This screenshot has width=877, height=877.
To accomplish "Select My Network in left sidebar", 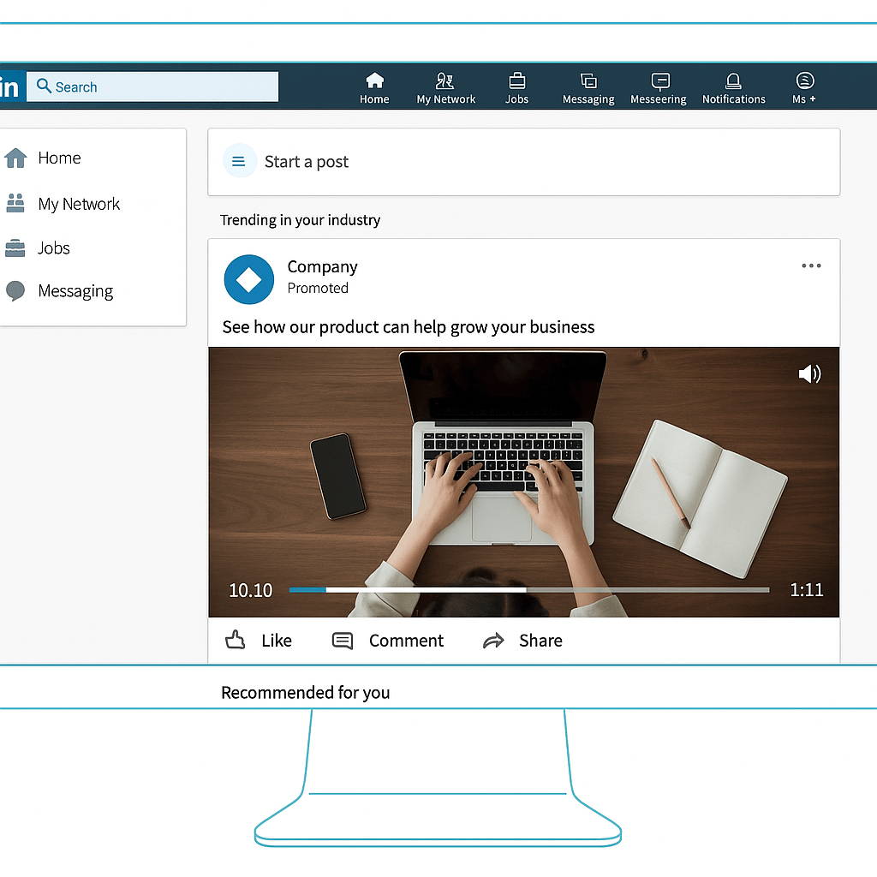I will [x=78, y=204].
